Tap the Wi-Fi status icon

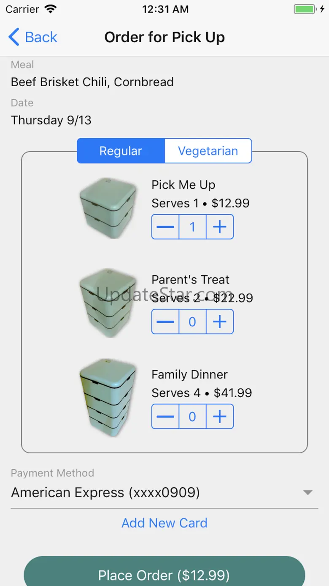(51, 9)
